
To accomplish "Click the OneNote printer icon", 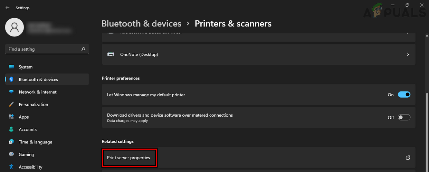I will click(x=111, y=54).
